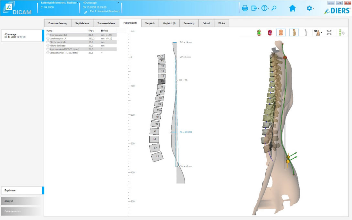The width and height of the screenshot is (352, 220).
Task: Open the settings gear dropdown
Action: tap(310, 8)
